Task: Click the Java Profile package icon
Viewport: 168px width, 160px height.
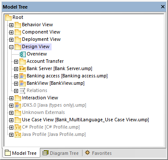Action: [18, 135]
